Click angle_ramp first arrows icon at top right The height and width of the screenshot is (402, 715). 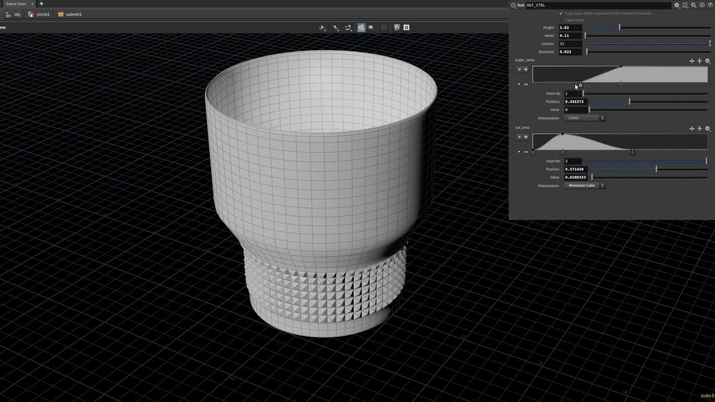692,61
